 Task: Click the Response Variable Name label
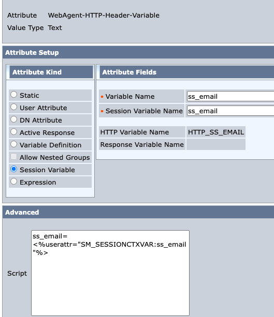point(142,145)
